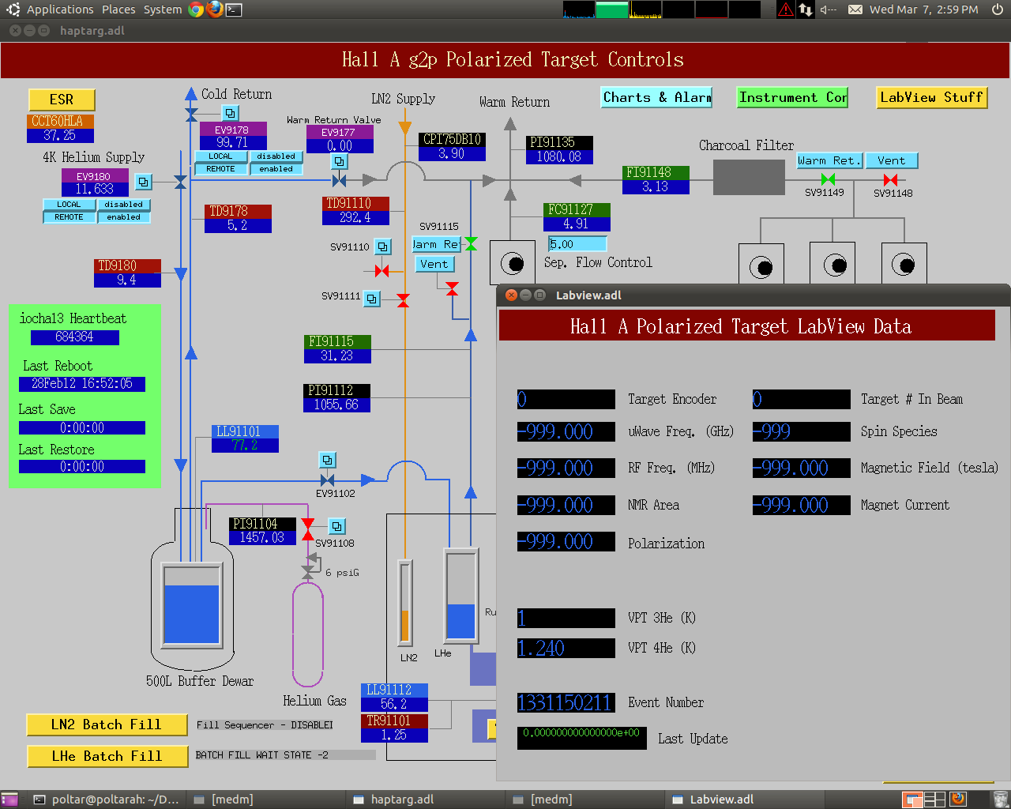
Task: Click the green SV91115 valve symbol
Action: pyautogui.click(x=472, y=243)
